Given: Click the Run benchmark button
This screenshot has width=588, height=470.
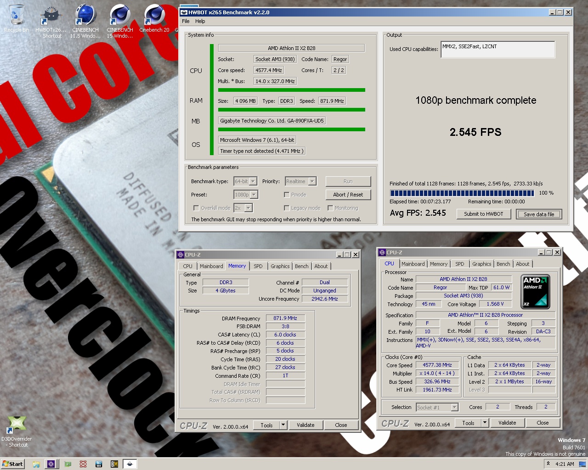Looking at the screenshot, I should 348,181.
